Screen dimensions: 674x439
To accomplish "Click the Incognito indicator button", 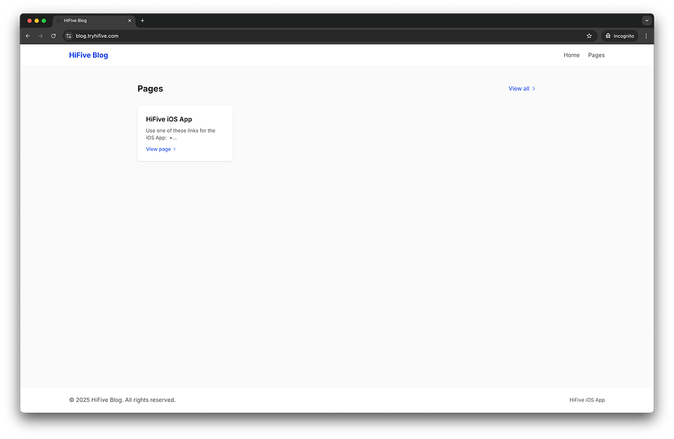I will click(619, 36).
